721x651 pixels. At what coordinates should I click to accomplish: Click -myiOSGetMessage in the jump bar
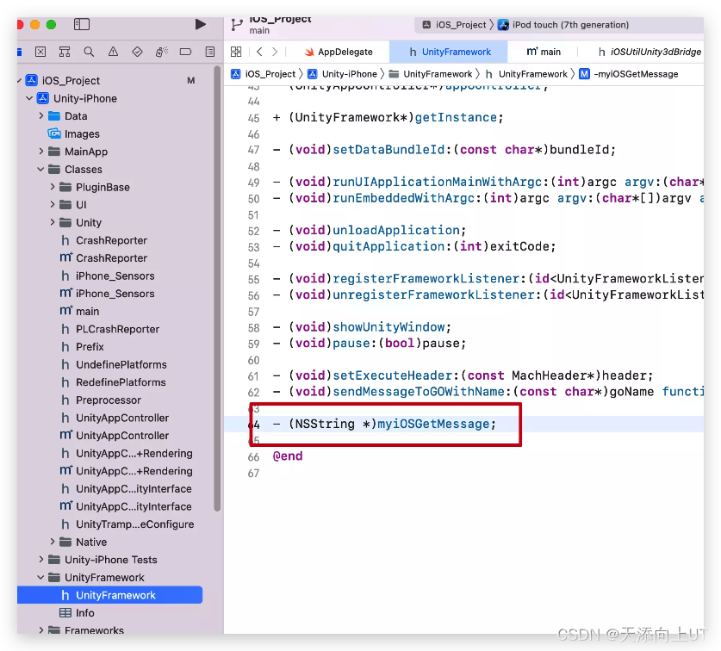pos(629,74)
